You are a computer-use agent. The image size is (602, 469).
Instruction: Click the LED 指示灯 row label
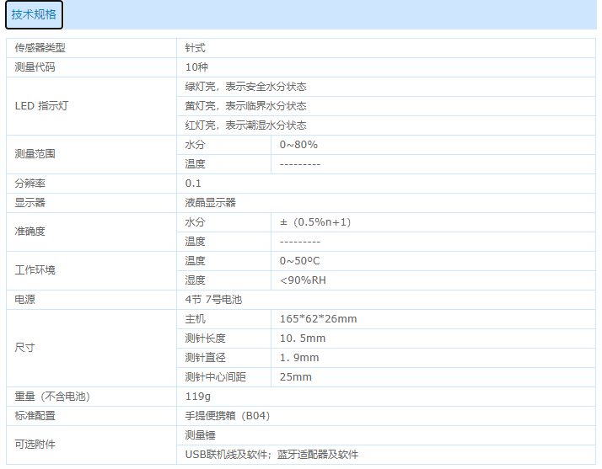coord(41,106)
